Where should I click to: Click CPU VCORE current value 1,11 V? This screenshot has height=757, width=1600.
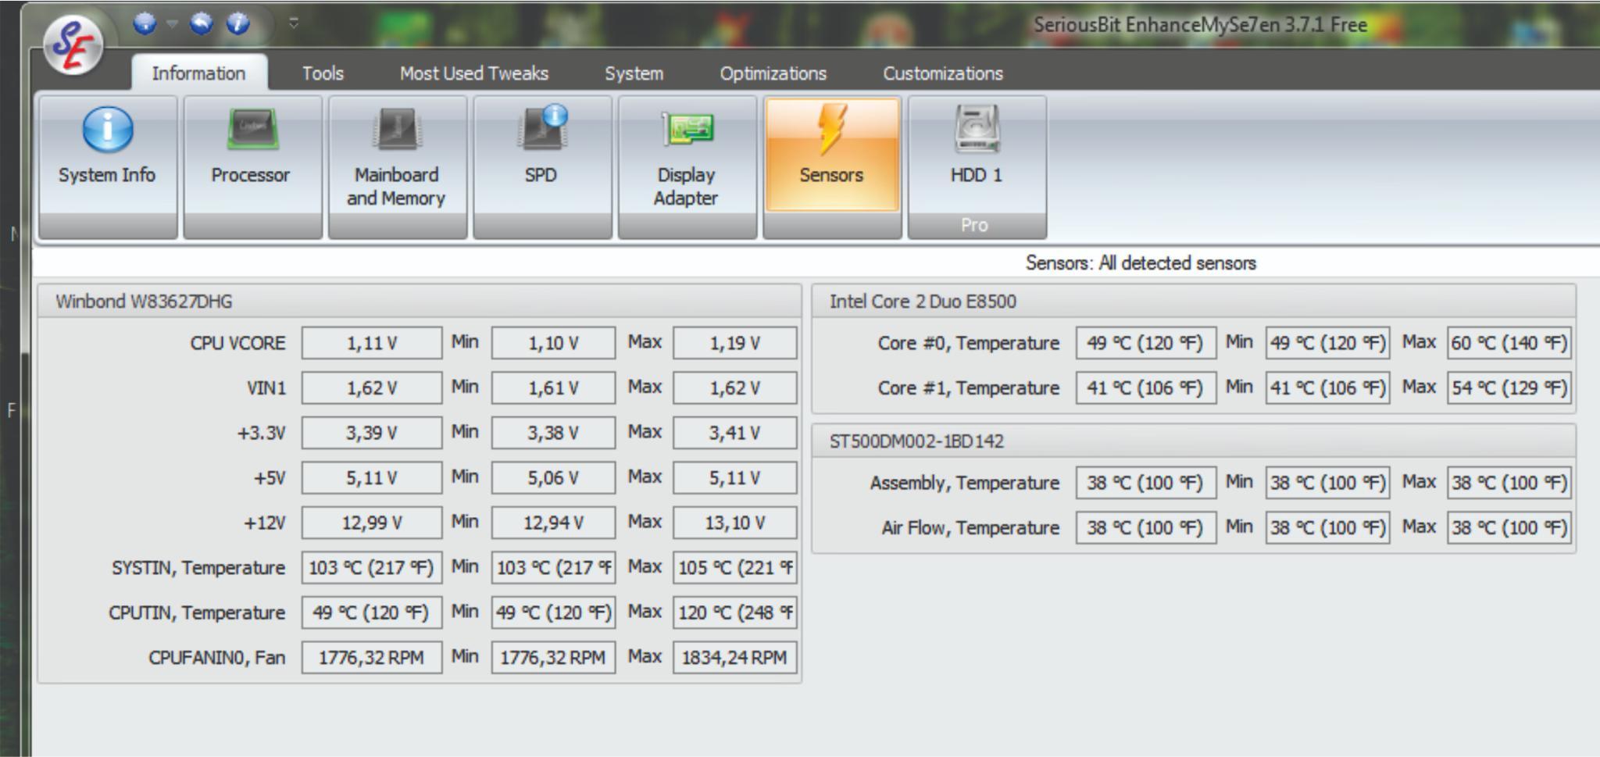click(372, 343)
